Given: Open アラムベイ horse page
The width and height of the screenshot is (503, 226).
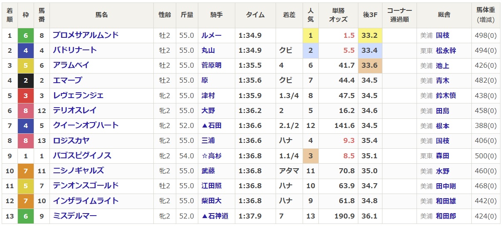Looking at the screenshot, I should coord(71,65).
